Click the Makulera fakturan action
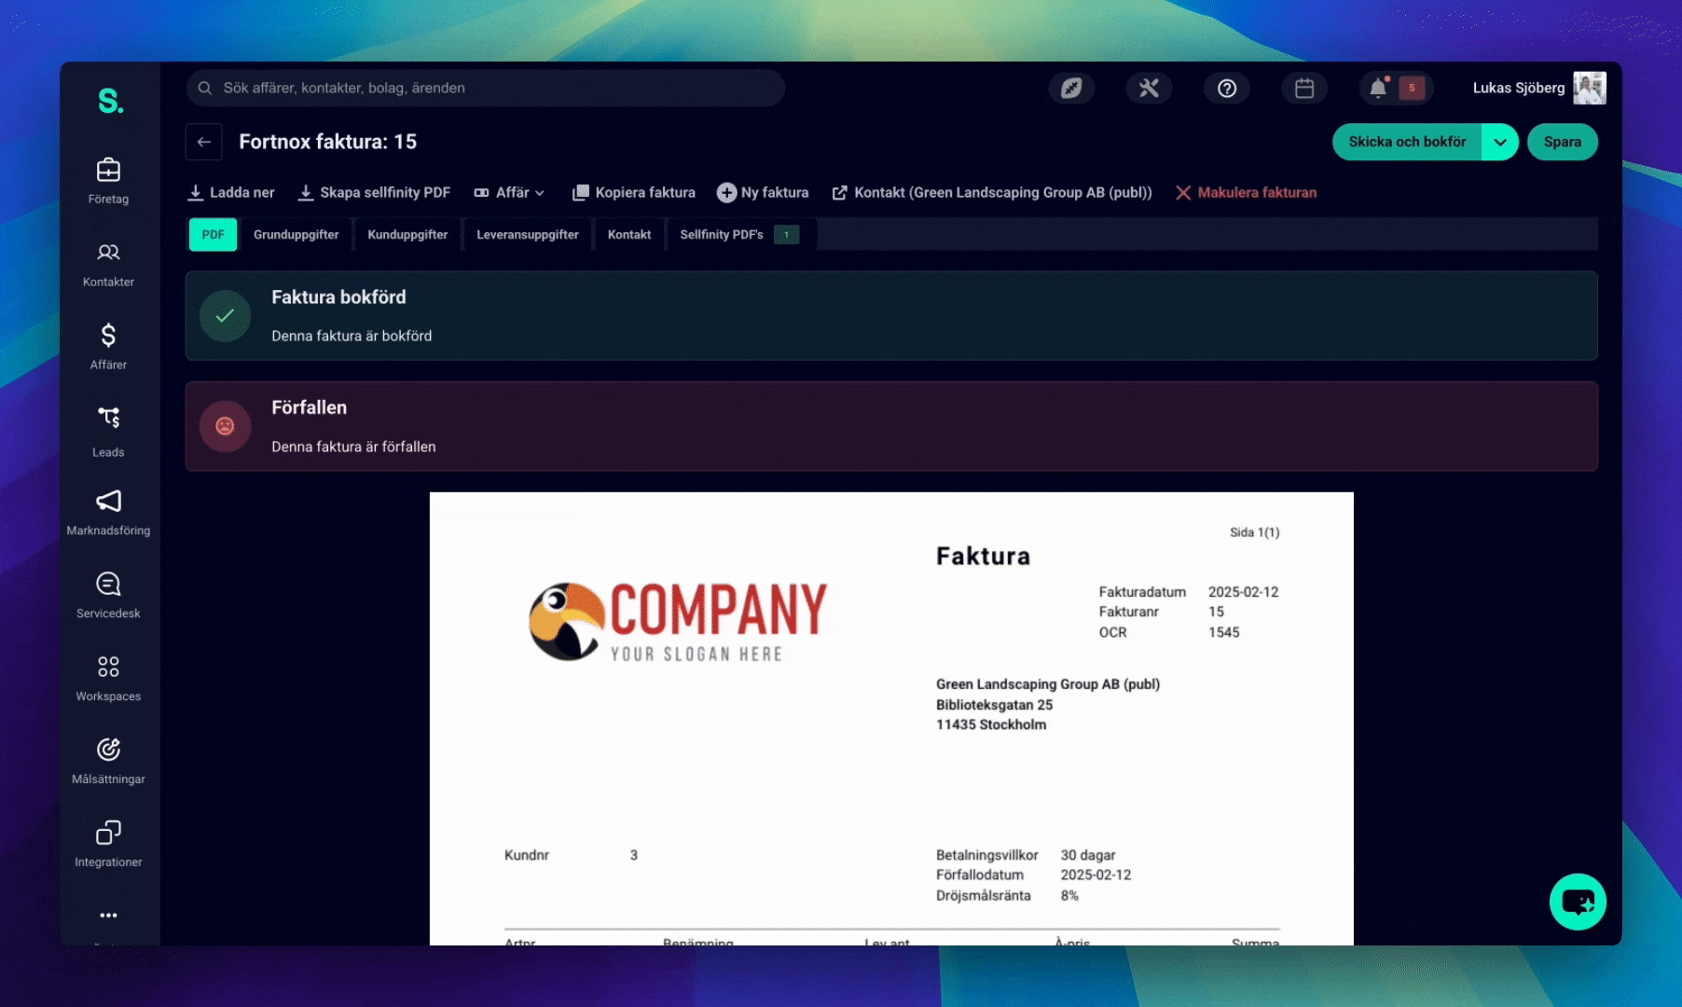Screen dimensions: 1682x1007 tap(1246, 192)
